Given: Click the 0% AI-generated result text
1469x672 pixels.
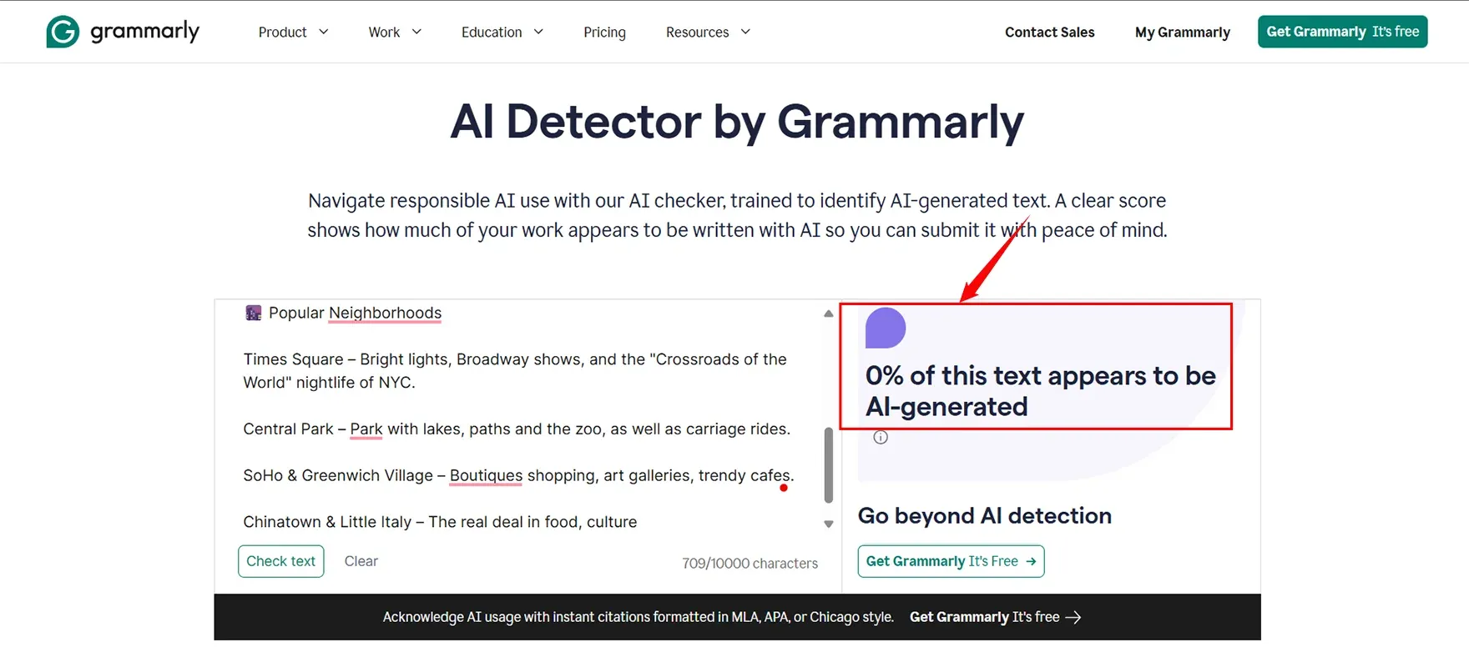Looking at the screenshot, I should [x=1041, y=391].
